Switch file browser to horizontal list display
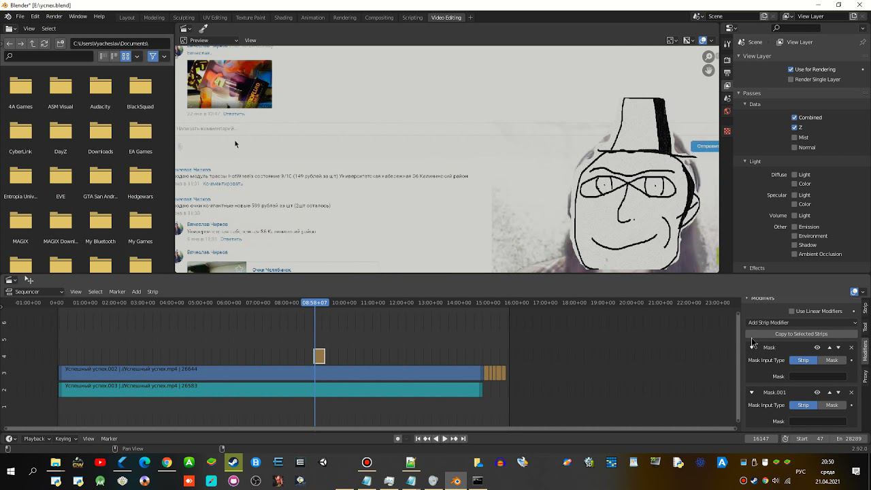This screenshot has height=490, width=871. tap(114, 56)
